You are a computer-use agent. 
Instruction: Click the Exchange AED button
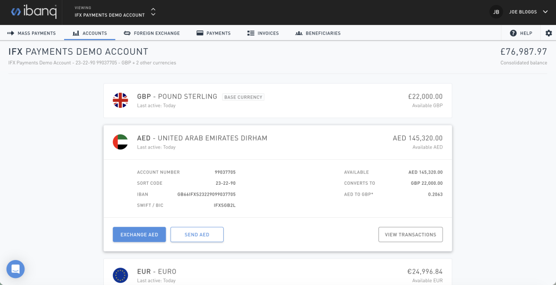[x=140, y=235]
